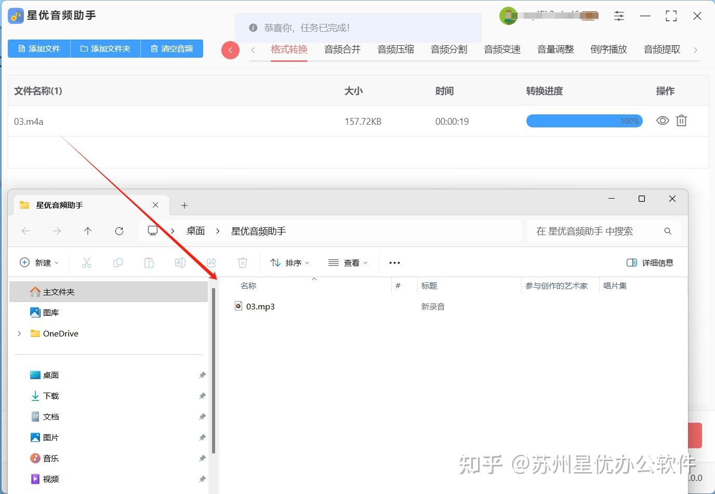Open the 音频提取 tab

pos(662,49)
